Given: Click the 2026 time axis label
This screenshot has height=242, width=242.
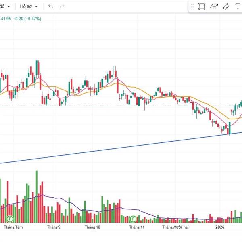Looking at the screenshot, I should [220, 227].
